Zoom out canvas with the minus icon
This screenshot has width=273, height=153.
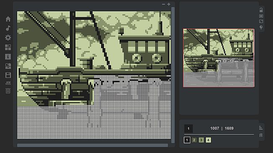163,4
